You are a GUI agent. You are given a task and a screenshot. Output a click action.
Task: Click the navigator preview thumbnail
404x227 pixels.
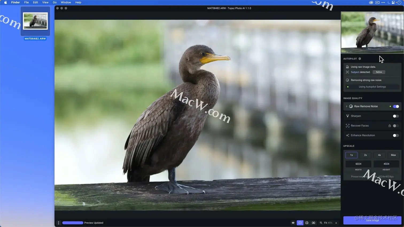[x=372, y=32]
